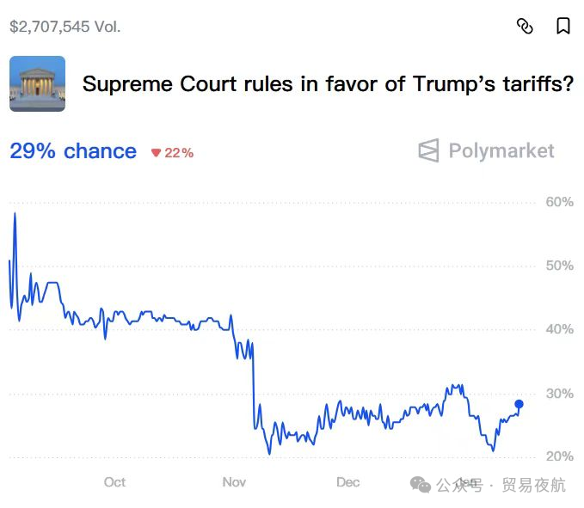The height and width of the screenshot is (508, 584).
Task: Open the Supreme Court building thumbnail
Action: (x=37, y=83)
